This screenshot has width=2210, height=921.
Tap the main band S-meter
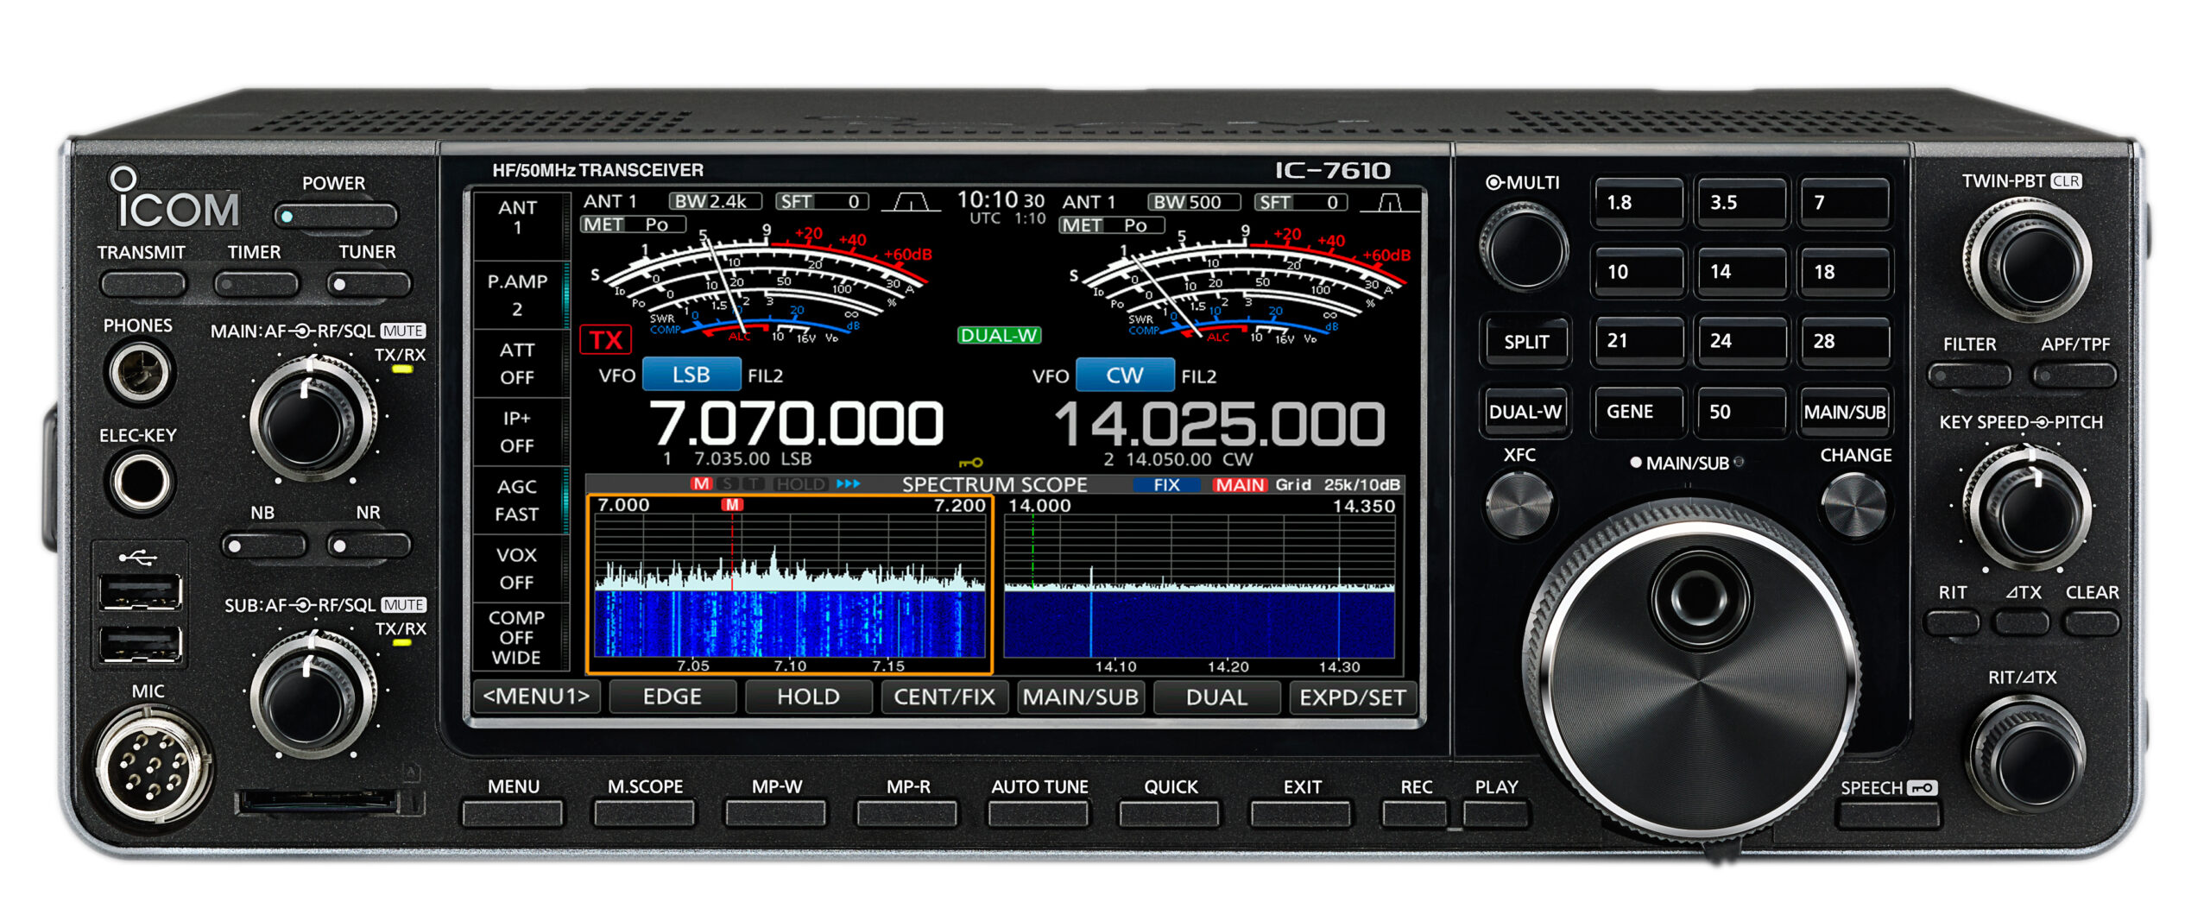[760, 285]
